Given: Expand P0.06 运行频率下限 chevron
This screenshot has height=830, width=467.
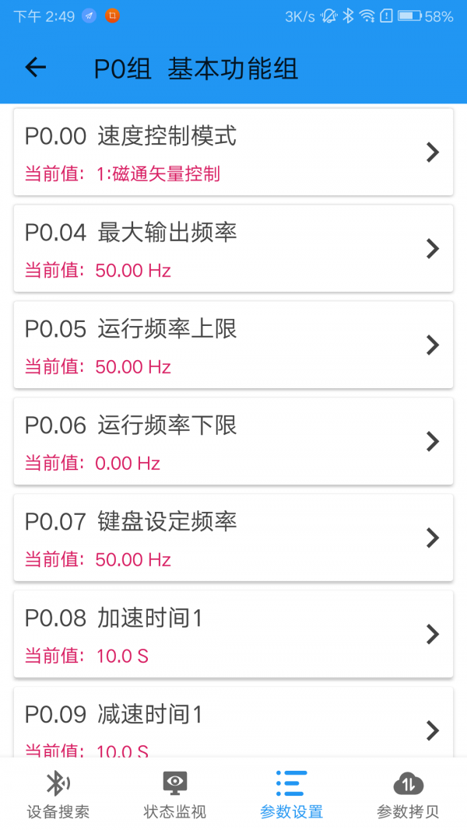Looking at the screenshot, I should 433,441.
